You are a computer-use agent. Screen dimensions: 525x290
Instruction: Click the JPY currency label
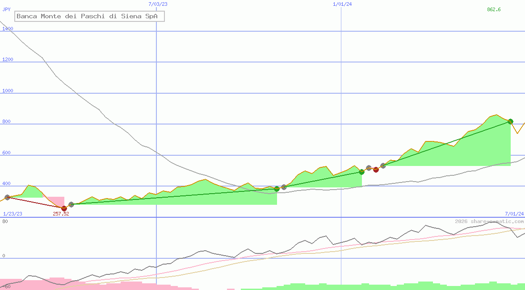pyautogui.click(x=6, y=9)
